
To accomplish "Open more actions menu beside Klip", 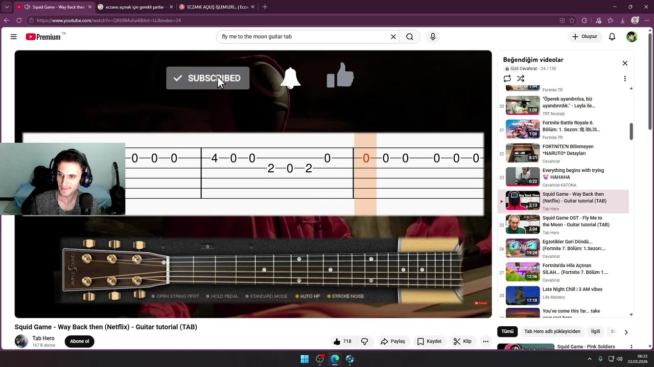I will 485,342.
